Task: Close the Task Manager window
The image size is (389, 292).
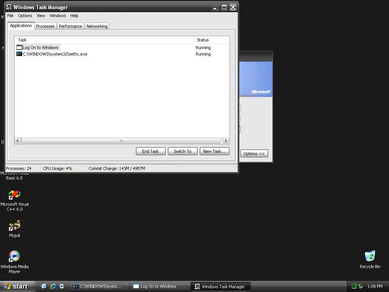Action: [x=233, y=7]
